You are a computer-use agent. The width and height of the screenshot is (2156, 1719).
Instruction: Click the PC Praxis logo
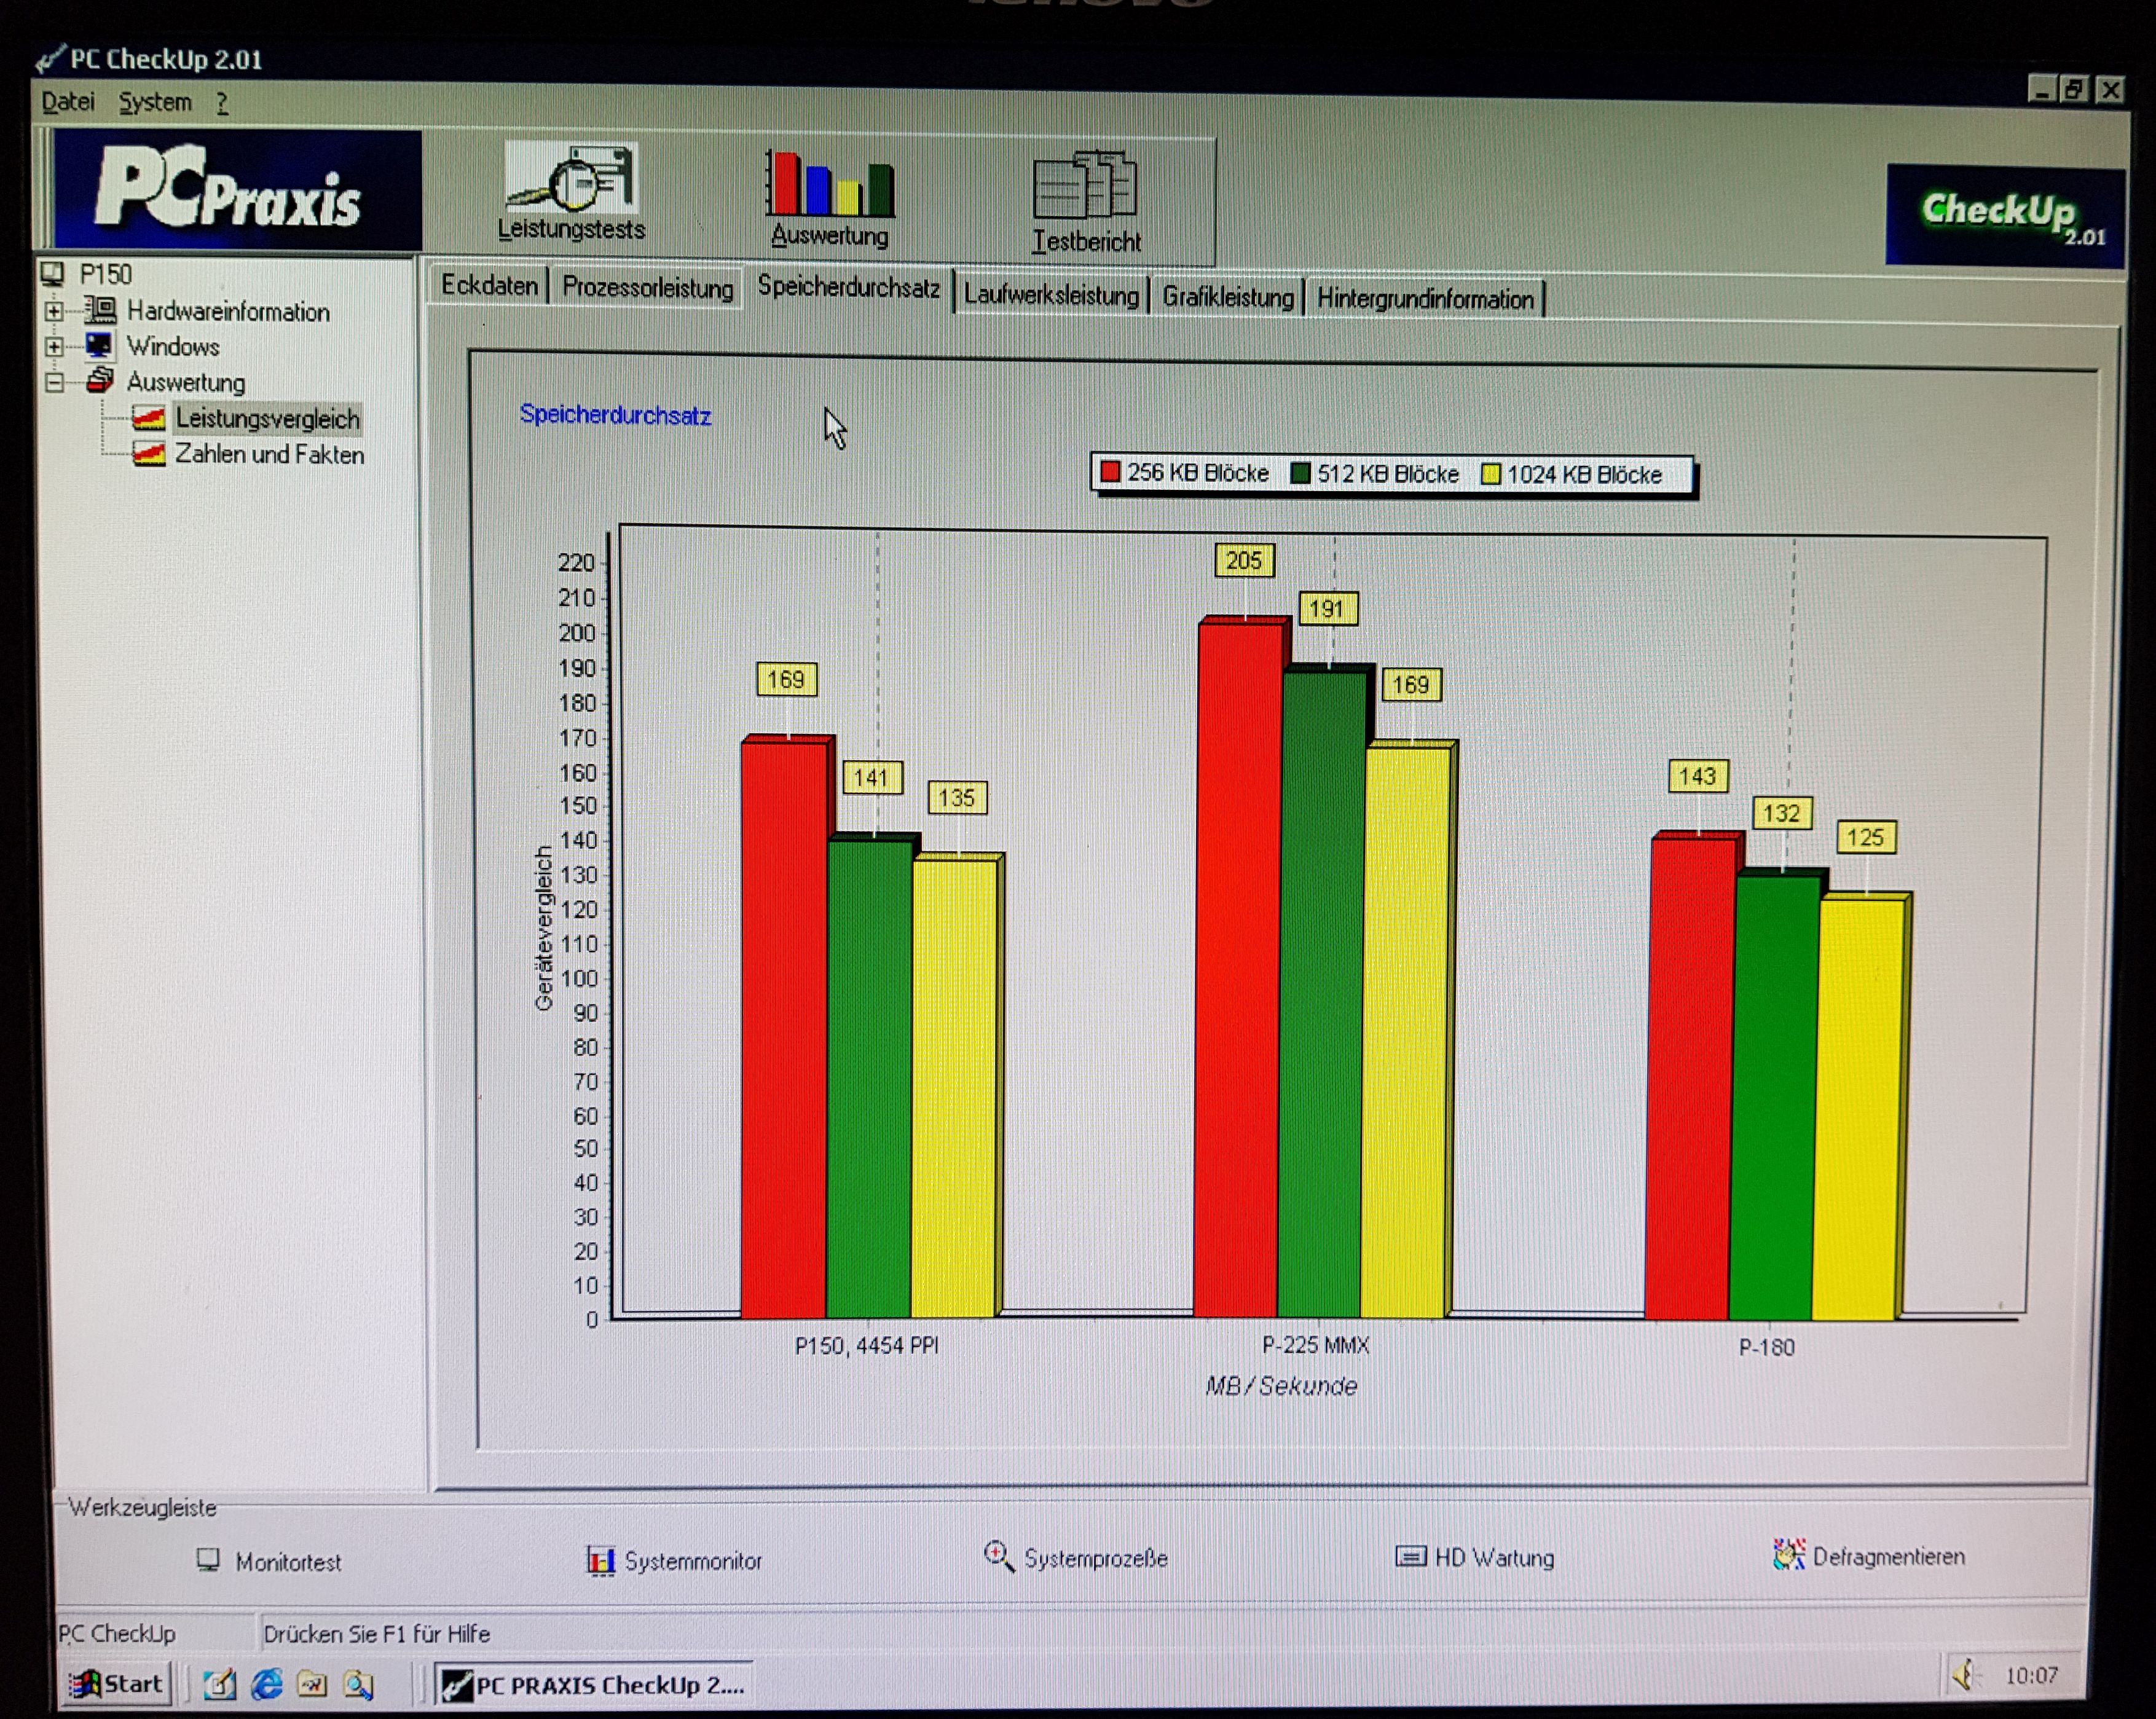[237, 189]
